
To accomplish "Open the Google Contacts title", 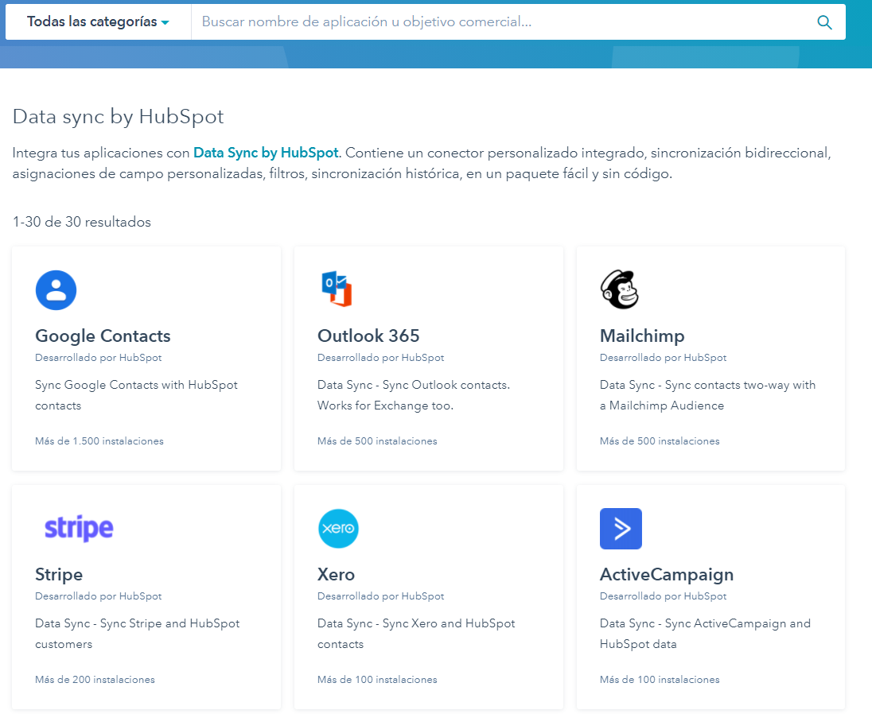I will tap(103, 336).
